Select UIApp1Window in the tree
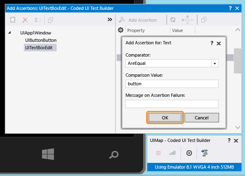Image resolution: width=245 pixels, height=176 pixels. (x=36, y=33)
